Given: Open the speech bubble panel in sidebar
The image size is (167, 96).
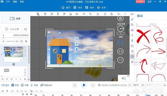Looking at the screenshot, I should coord(132,14).
